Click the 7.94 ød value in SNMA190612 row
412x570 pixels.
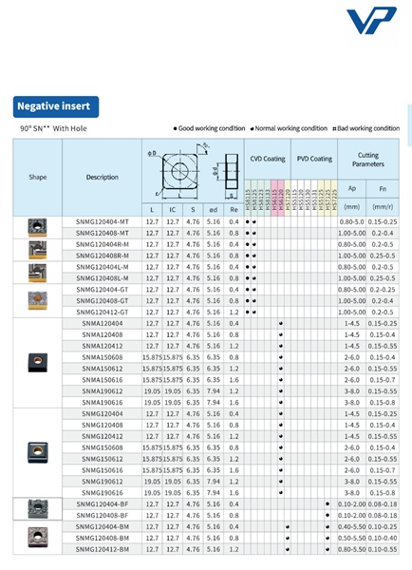(214, 391)
